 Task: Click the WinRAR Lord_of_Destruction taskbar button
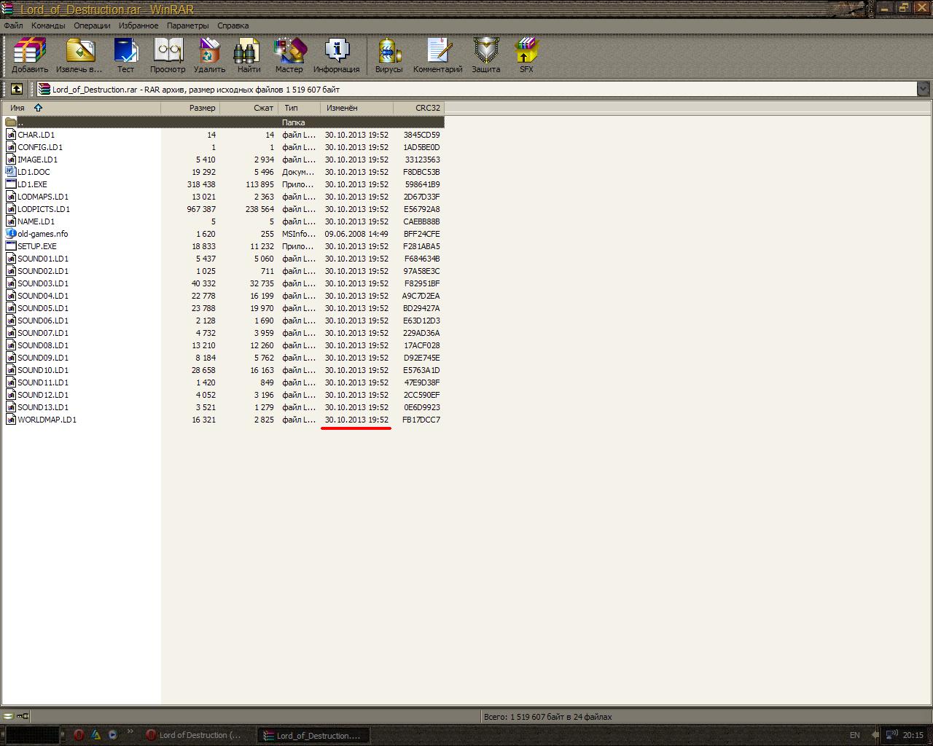313,735
